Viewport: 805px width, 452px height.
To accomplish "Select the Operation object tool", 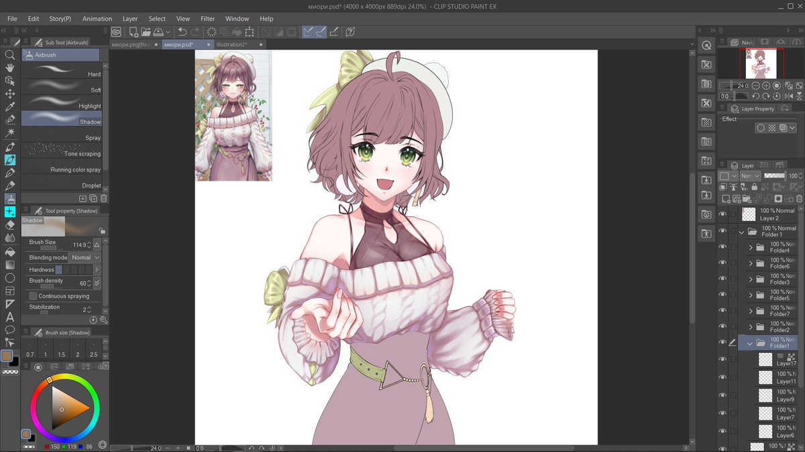I will (x=10, y=80).
